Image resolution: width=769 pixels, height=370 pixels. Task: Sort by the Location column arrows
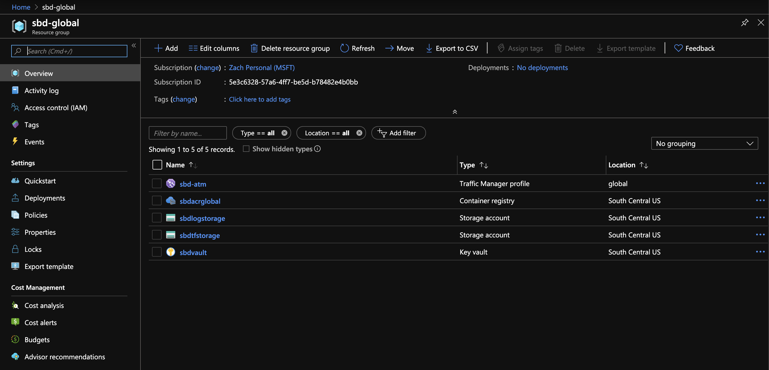click(x=644, y=165)
